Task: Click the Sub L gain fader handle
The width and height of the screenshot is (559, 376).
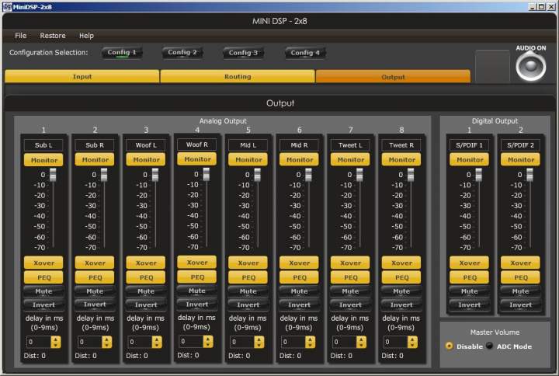Action: (x=53, y=175)
